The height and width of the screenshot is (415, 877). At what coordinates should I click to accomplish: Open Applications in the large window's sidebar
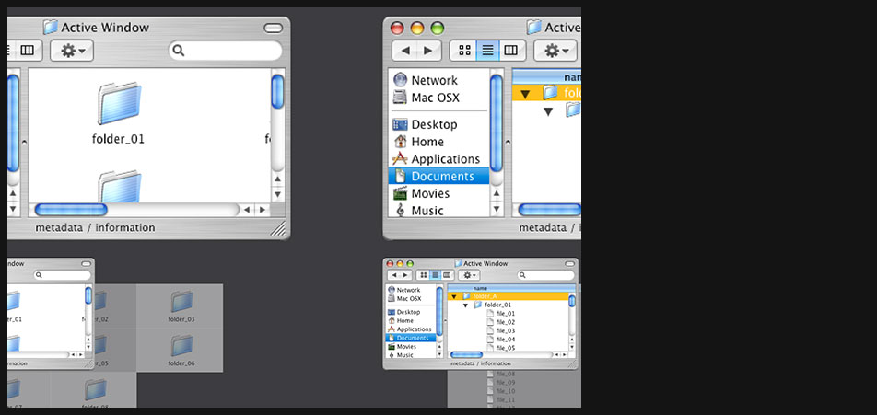pos(444,159)
